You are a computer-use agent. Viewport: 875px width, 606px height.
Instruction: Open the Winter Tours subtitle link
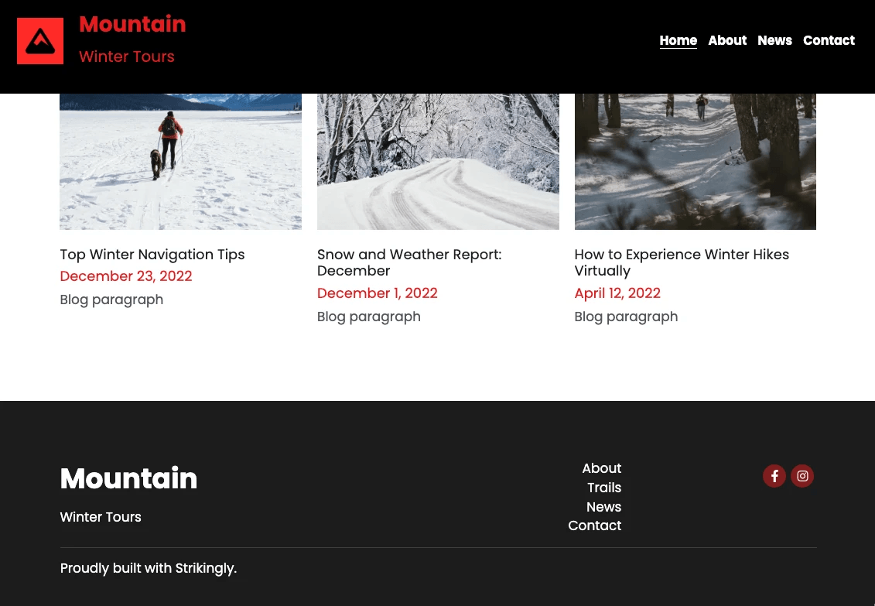coord(126,56)
